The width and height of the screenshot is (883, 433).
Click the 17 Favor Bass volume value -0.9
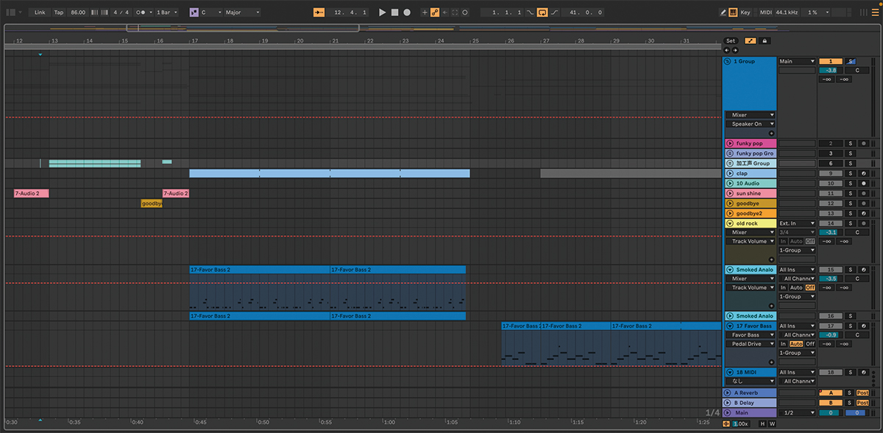[x=831, y=335]
